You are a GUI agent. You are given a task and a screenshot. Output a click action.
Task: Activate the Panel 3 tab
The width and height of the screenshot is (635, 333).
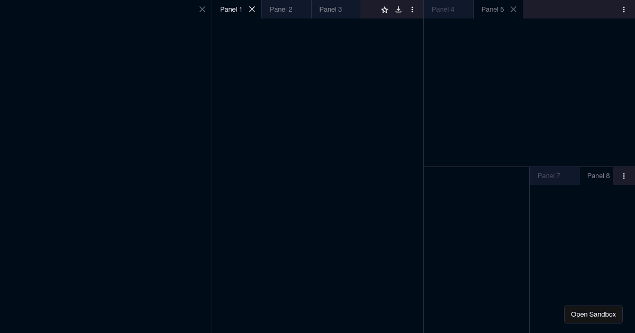(x=331, y=10)
